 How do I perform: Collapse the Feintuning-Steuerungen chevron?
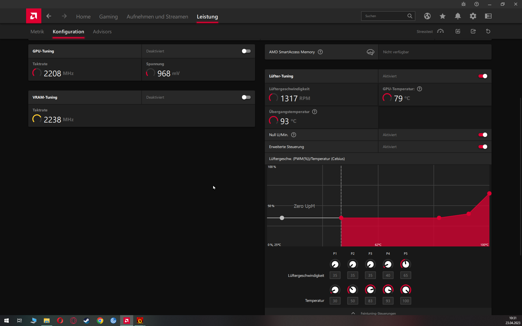tap(353, 313)
